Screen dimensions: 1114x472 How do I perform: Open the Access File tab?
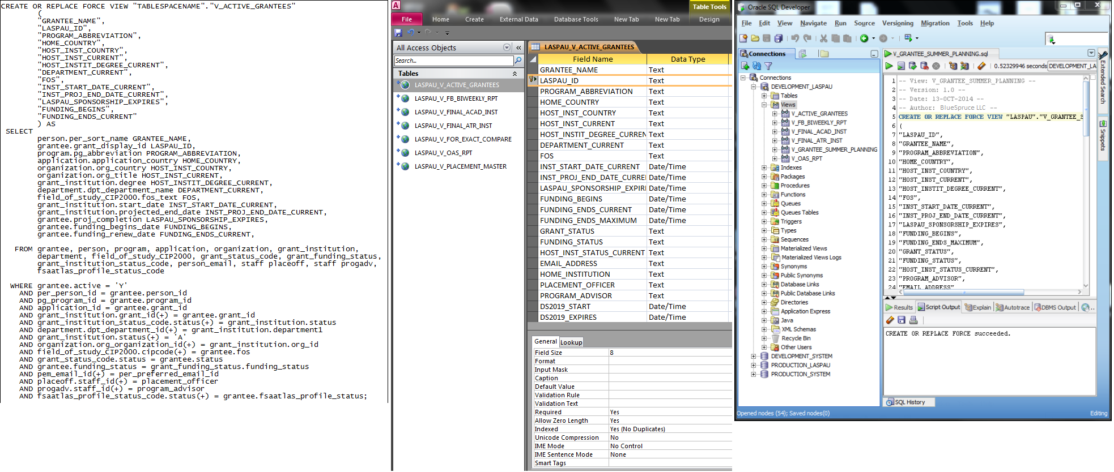(x=407, y=19)
